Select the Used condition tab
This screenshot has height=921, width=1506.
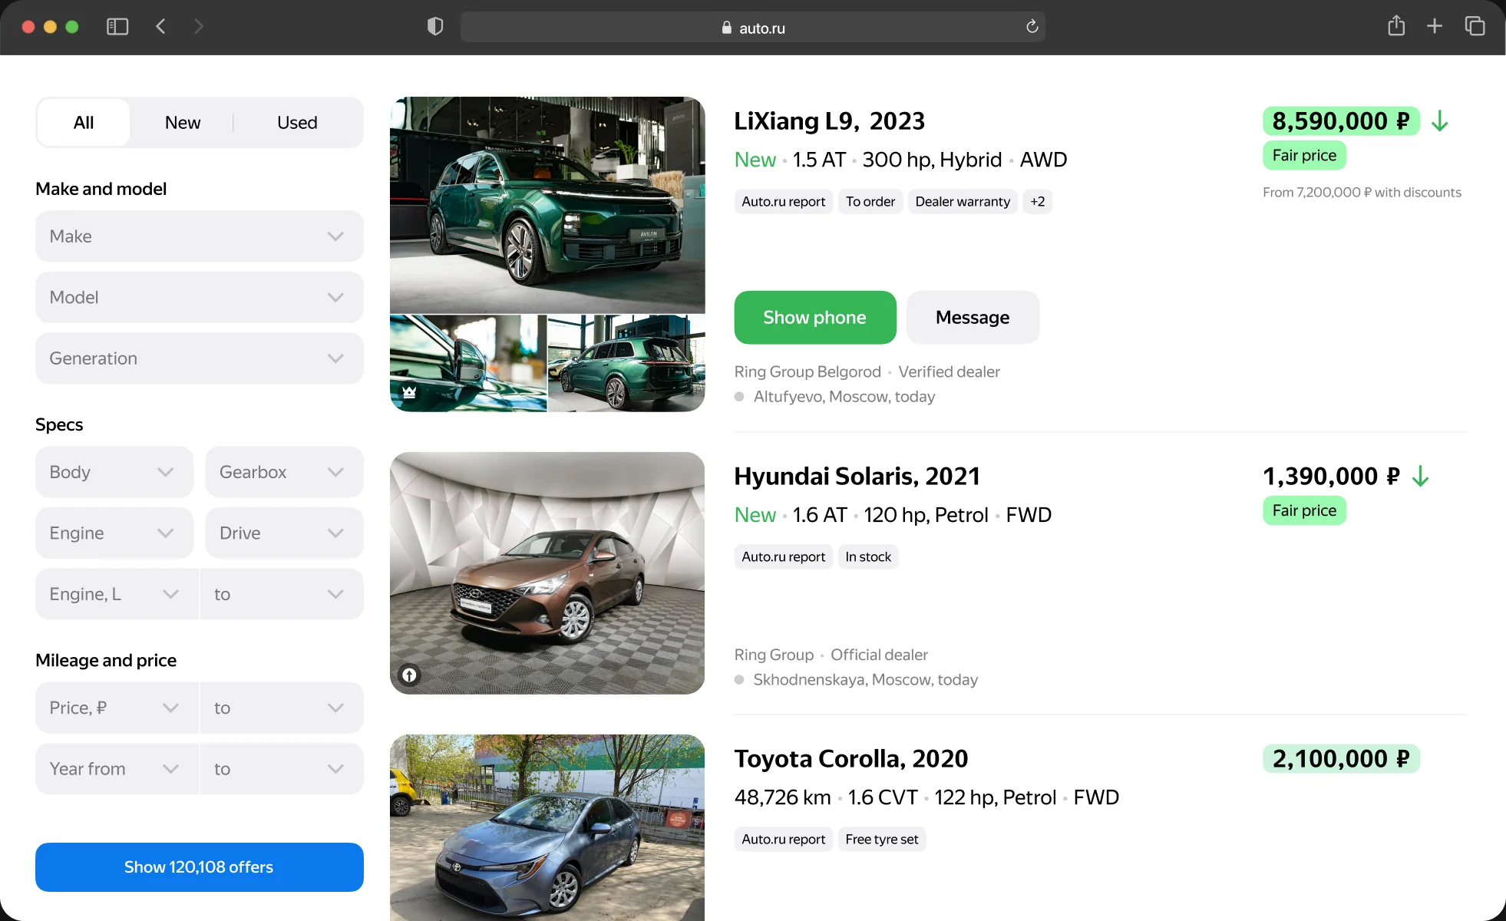(297, 123)
